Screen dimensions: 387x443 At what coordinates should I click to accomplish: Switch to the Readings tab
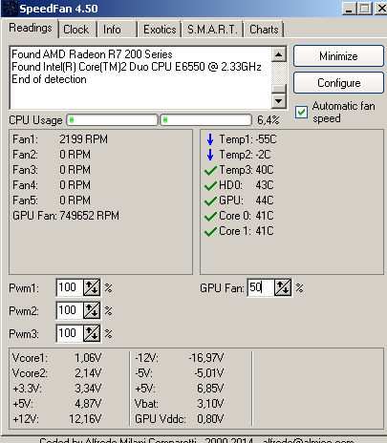pyautogui.click(x=31, y=28)
